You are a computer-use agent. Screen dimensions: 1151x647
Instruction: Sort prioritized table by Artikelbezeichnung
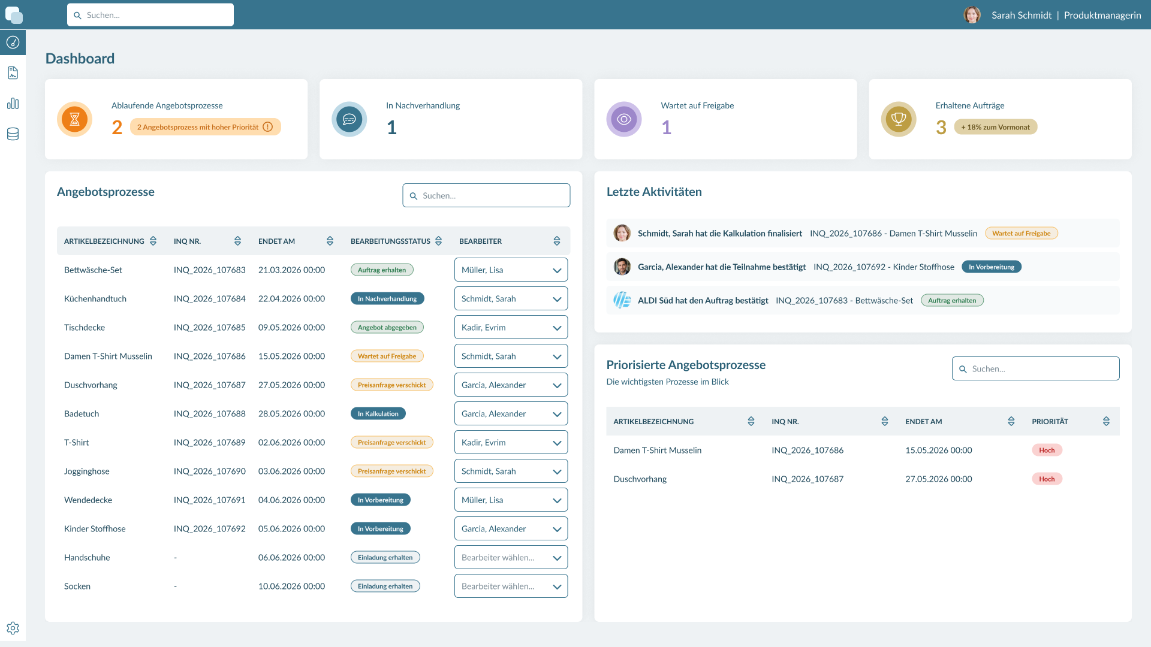751,421
